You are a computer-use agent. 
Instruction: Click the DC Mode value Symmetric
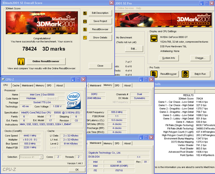(x=139, y=98)
